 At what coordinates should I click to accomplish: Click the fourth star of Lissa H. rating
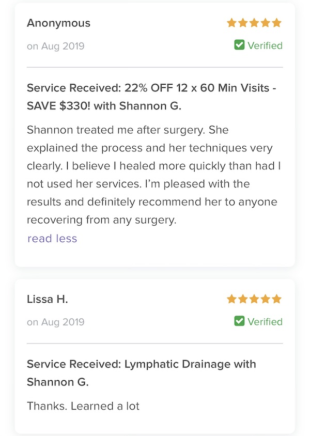(266, 299)
